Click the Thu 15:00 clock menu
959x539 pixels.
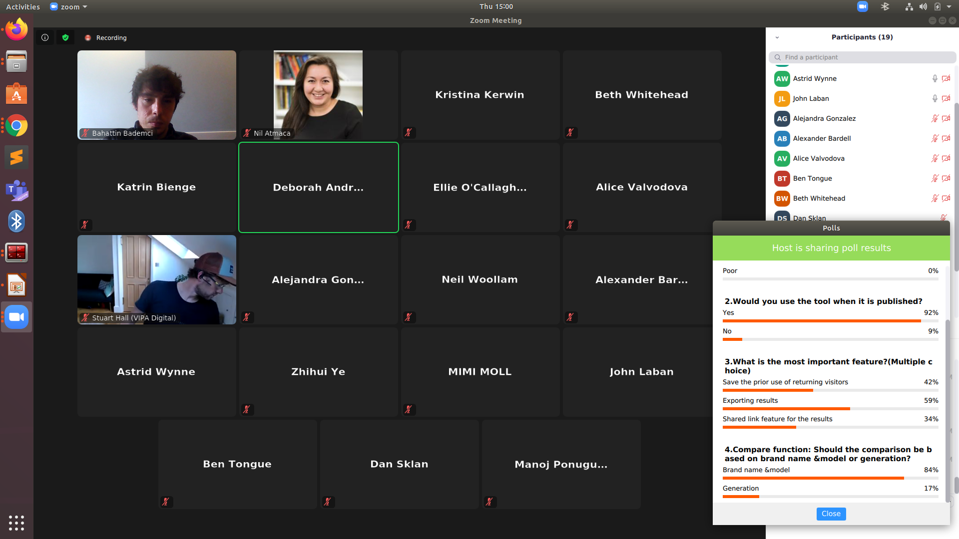pos(495,6)
